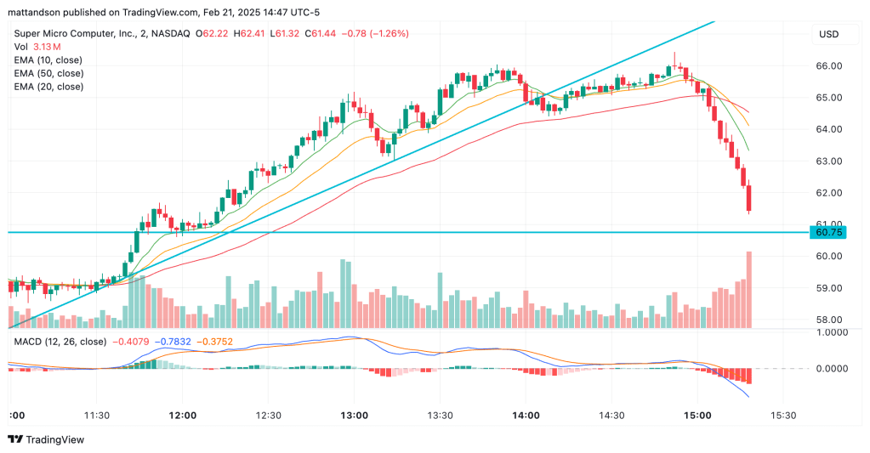Click the TradingView logo icon
The width and height of the screenshot is (870, 453).
point(15,439)
